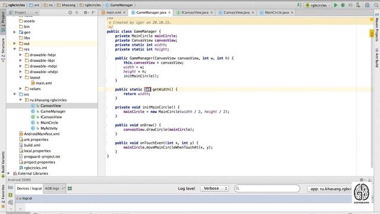Collapse the src folder
This screenshot has height=214, width=380.
click(14, 94)
